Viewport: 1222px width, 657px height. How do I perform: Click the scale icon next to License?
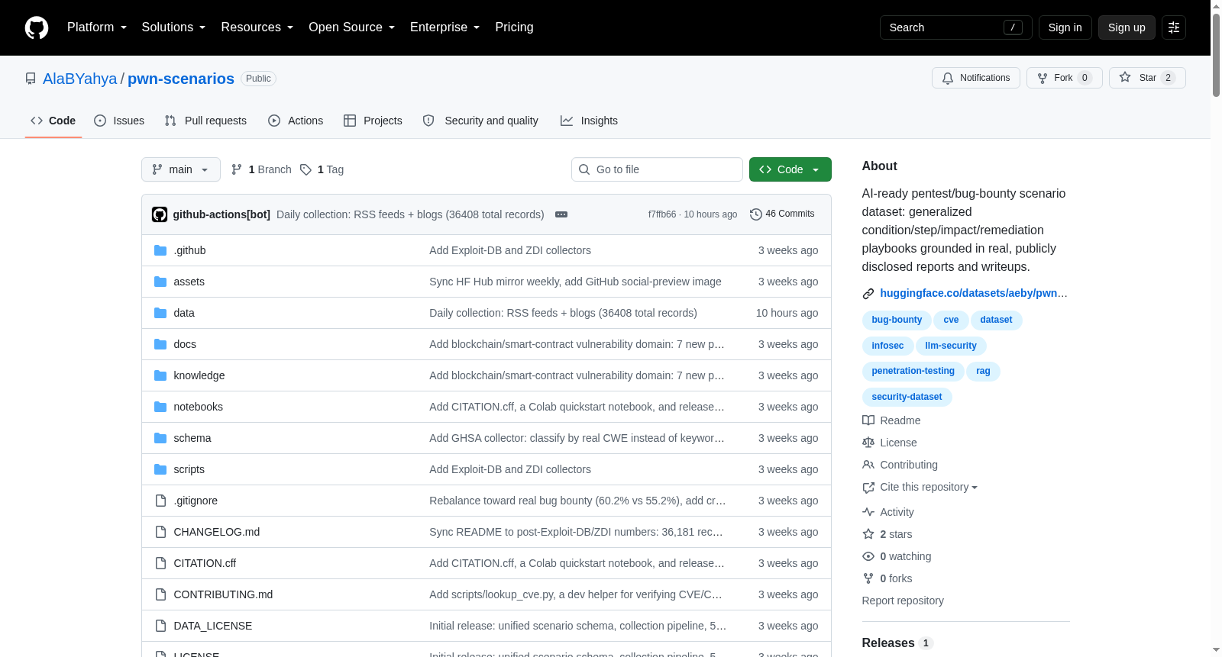point(868,443)
